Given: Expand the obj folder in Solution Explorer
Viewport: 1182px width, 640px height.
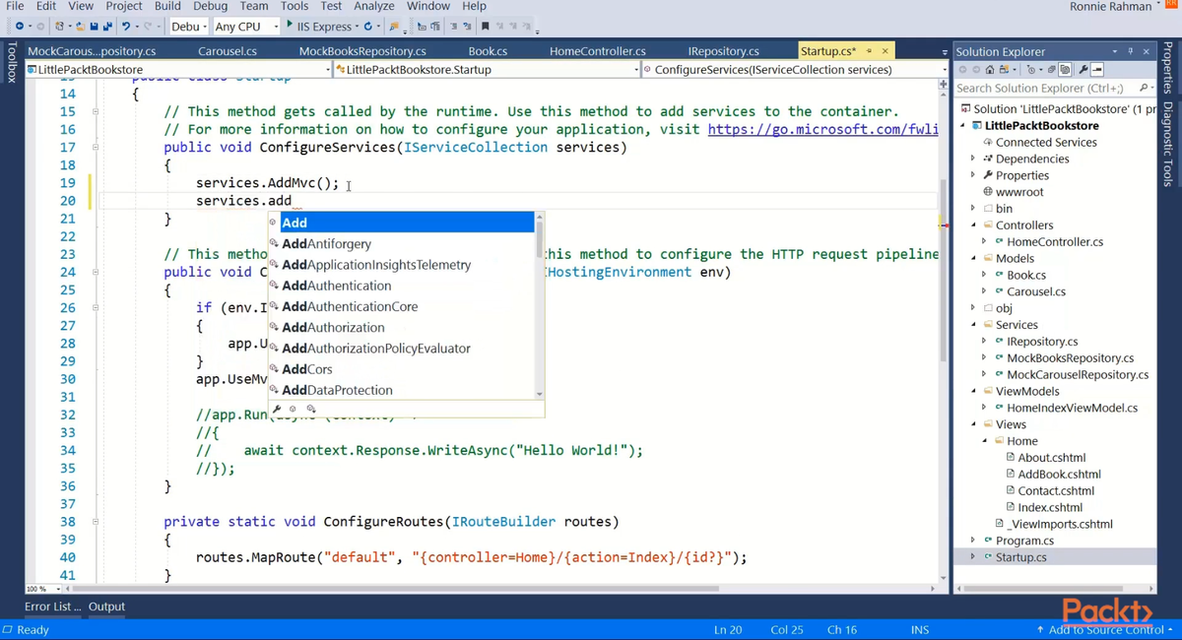Looking at the screenshot, I should click(x=973, y=308).
